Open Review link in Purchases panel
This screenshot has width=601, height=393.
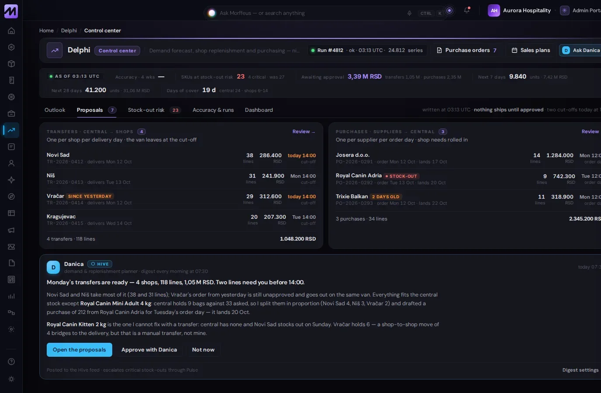coord(590,131)
